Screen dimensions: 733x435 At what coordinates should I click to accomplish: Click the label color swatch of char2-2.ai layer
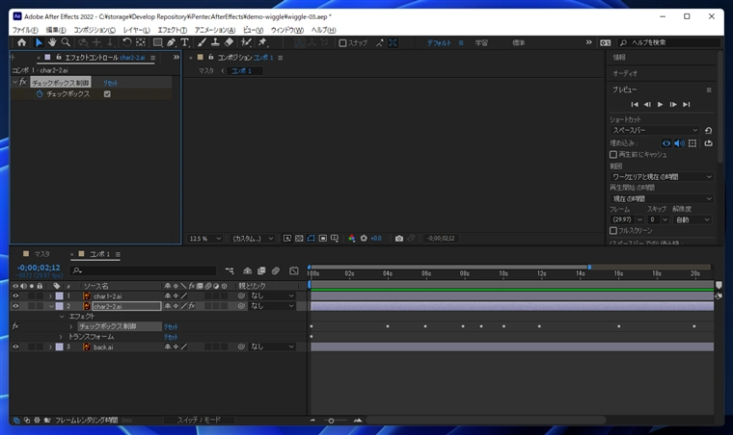pyautogui.click(x=60, y=306)
